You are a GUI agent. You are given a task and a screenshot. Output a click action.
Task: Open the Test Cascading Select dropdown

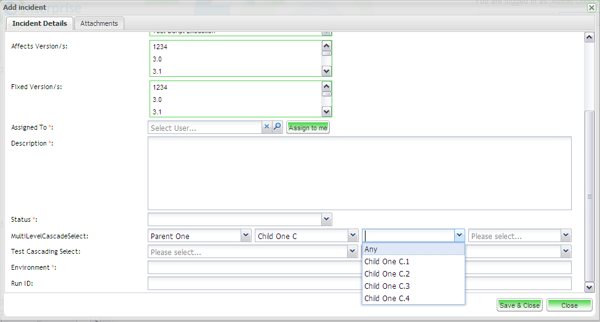352,251
